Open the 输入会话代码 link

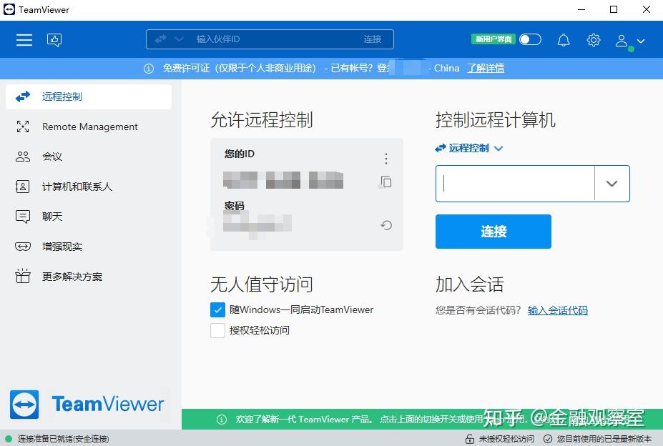coord(557,310)
